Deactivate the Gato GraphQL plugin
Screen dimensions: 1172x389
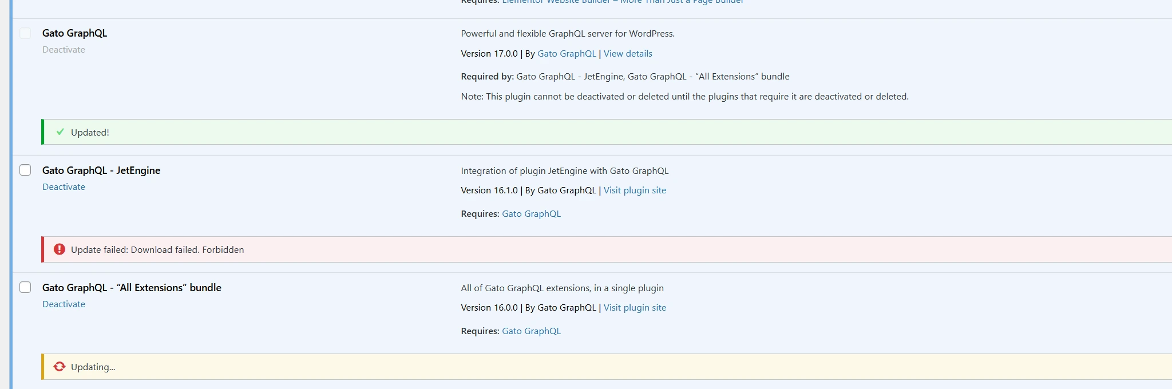pyautogui.click(x=64, y=50)
